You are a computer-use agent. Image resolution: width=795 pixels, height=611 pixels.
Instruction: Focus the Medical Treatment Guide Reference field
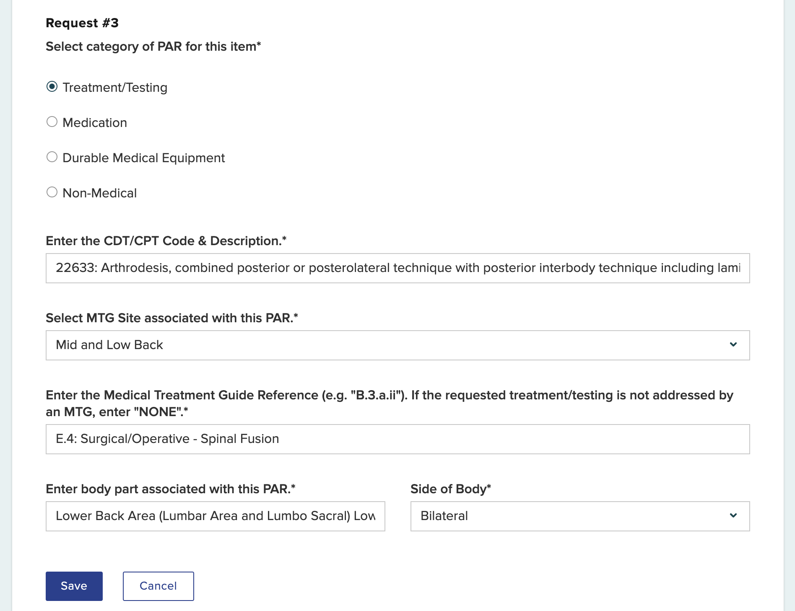[397, 439]
